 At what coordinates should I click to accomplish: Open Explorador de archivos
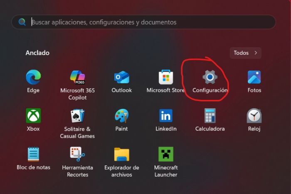pos(121,155)
